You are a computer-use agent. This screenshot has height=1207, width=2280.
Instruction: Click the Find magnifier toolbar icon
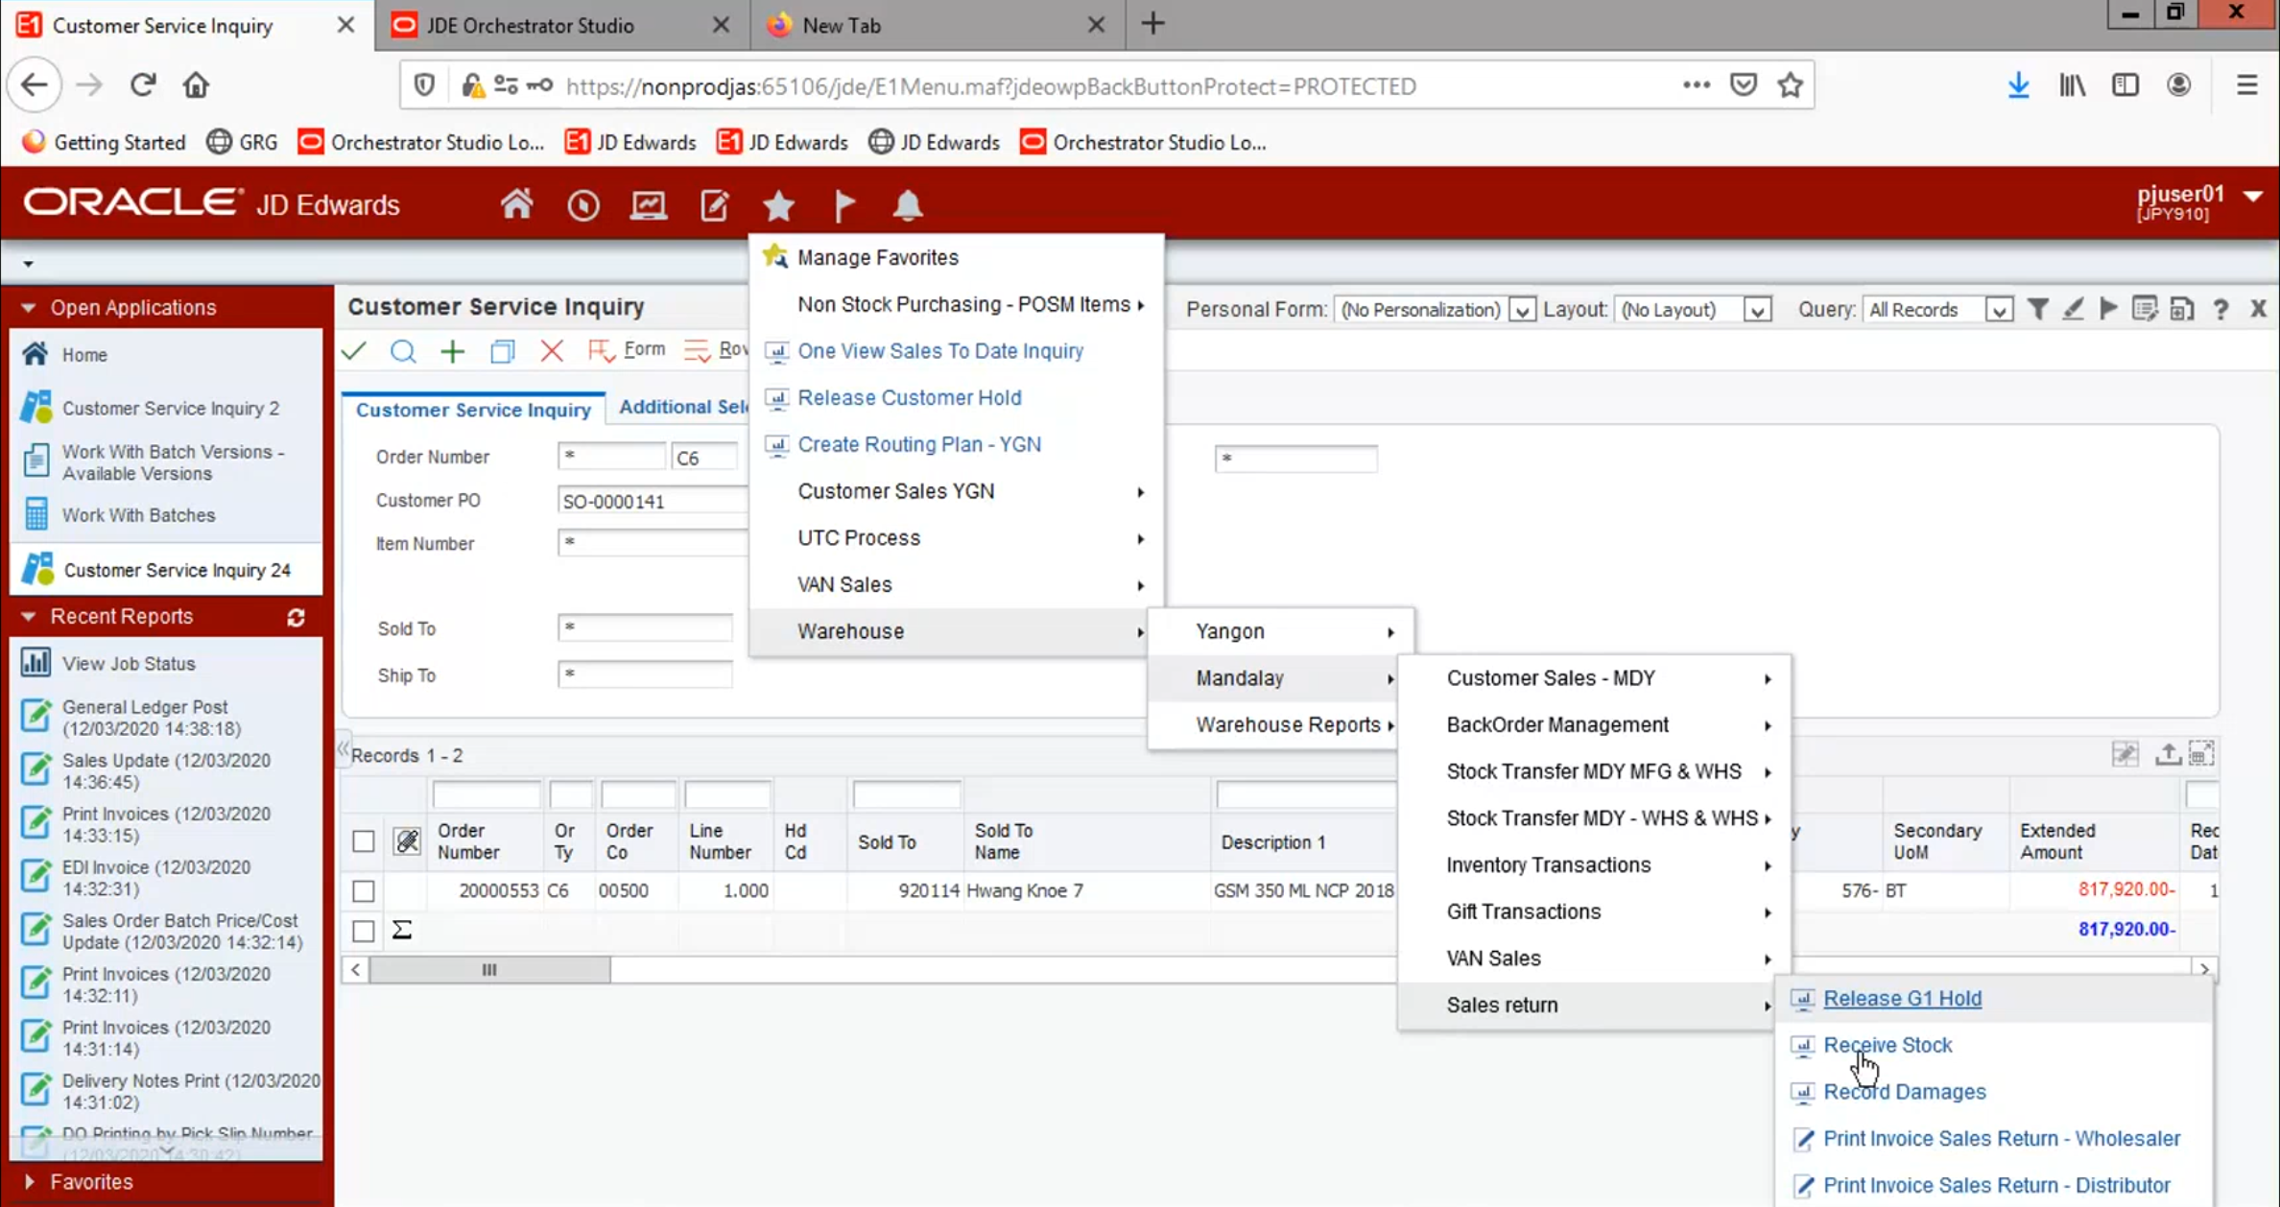tap(403, 351)
